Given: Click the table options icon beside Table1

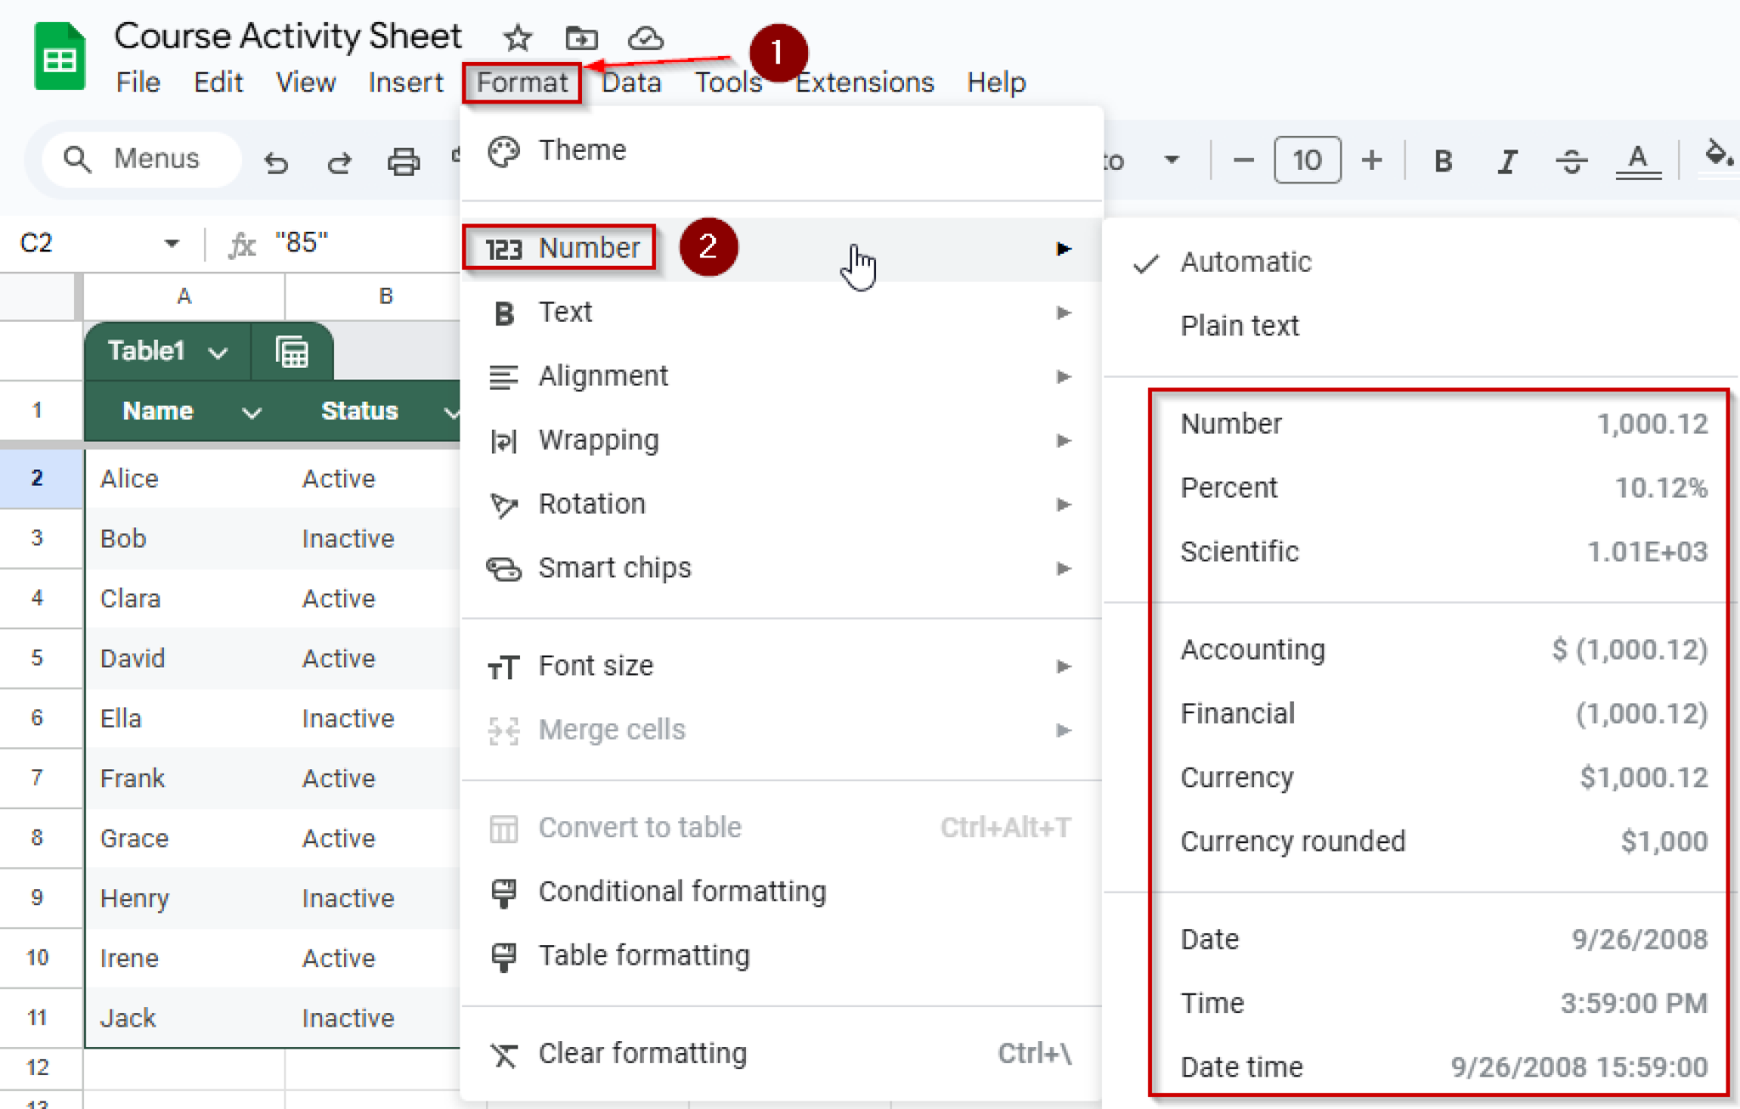Looking at the screenshot, I should pos(292,350).
